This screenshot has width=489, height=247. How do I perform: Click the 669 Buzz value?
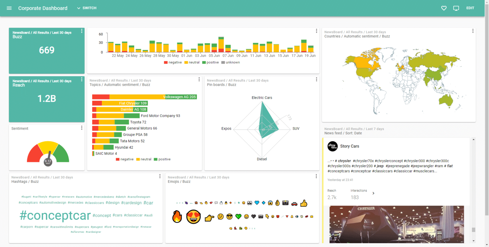pyautogui.click(x=47, y=50)
